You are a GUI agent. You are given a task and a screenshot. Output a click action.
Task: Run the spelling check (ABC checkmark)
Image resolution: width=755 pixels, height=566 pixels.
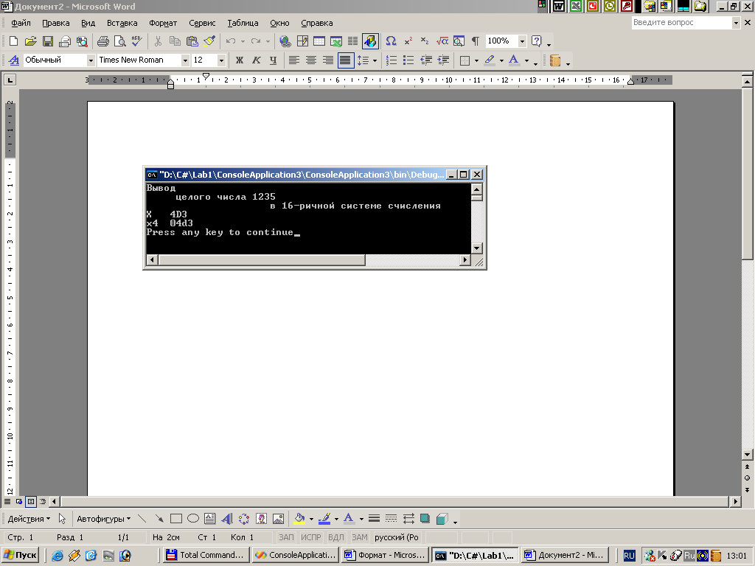click(136, 41)
